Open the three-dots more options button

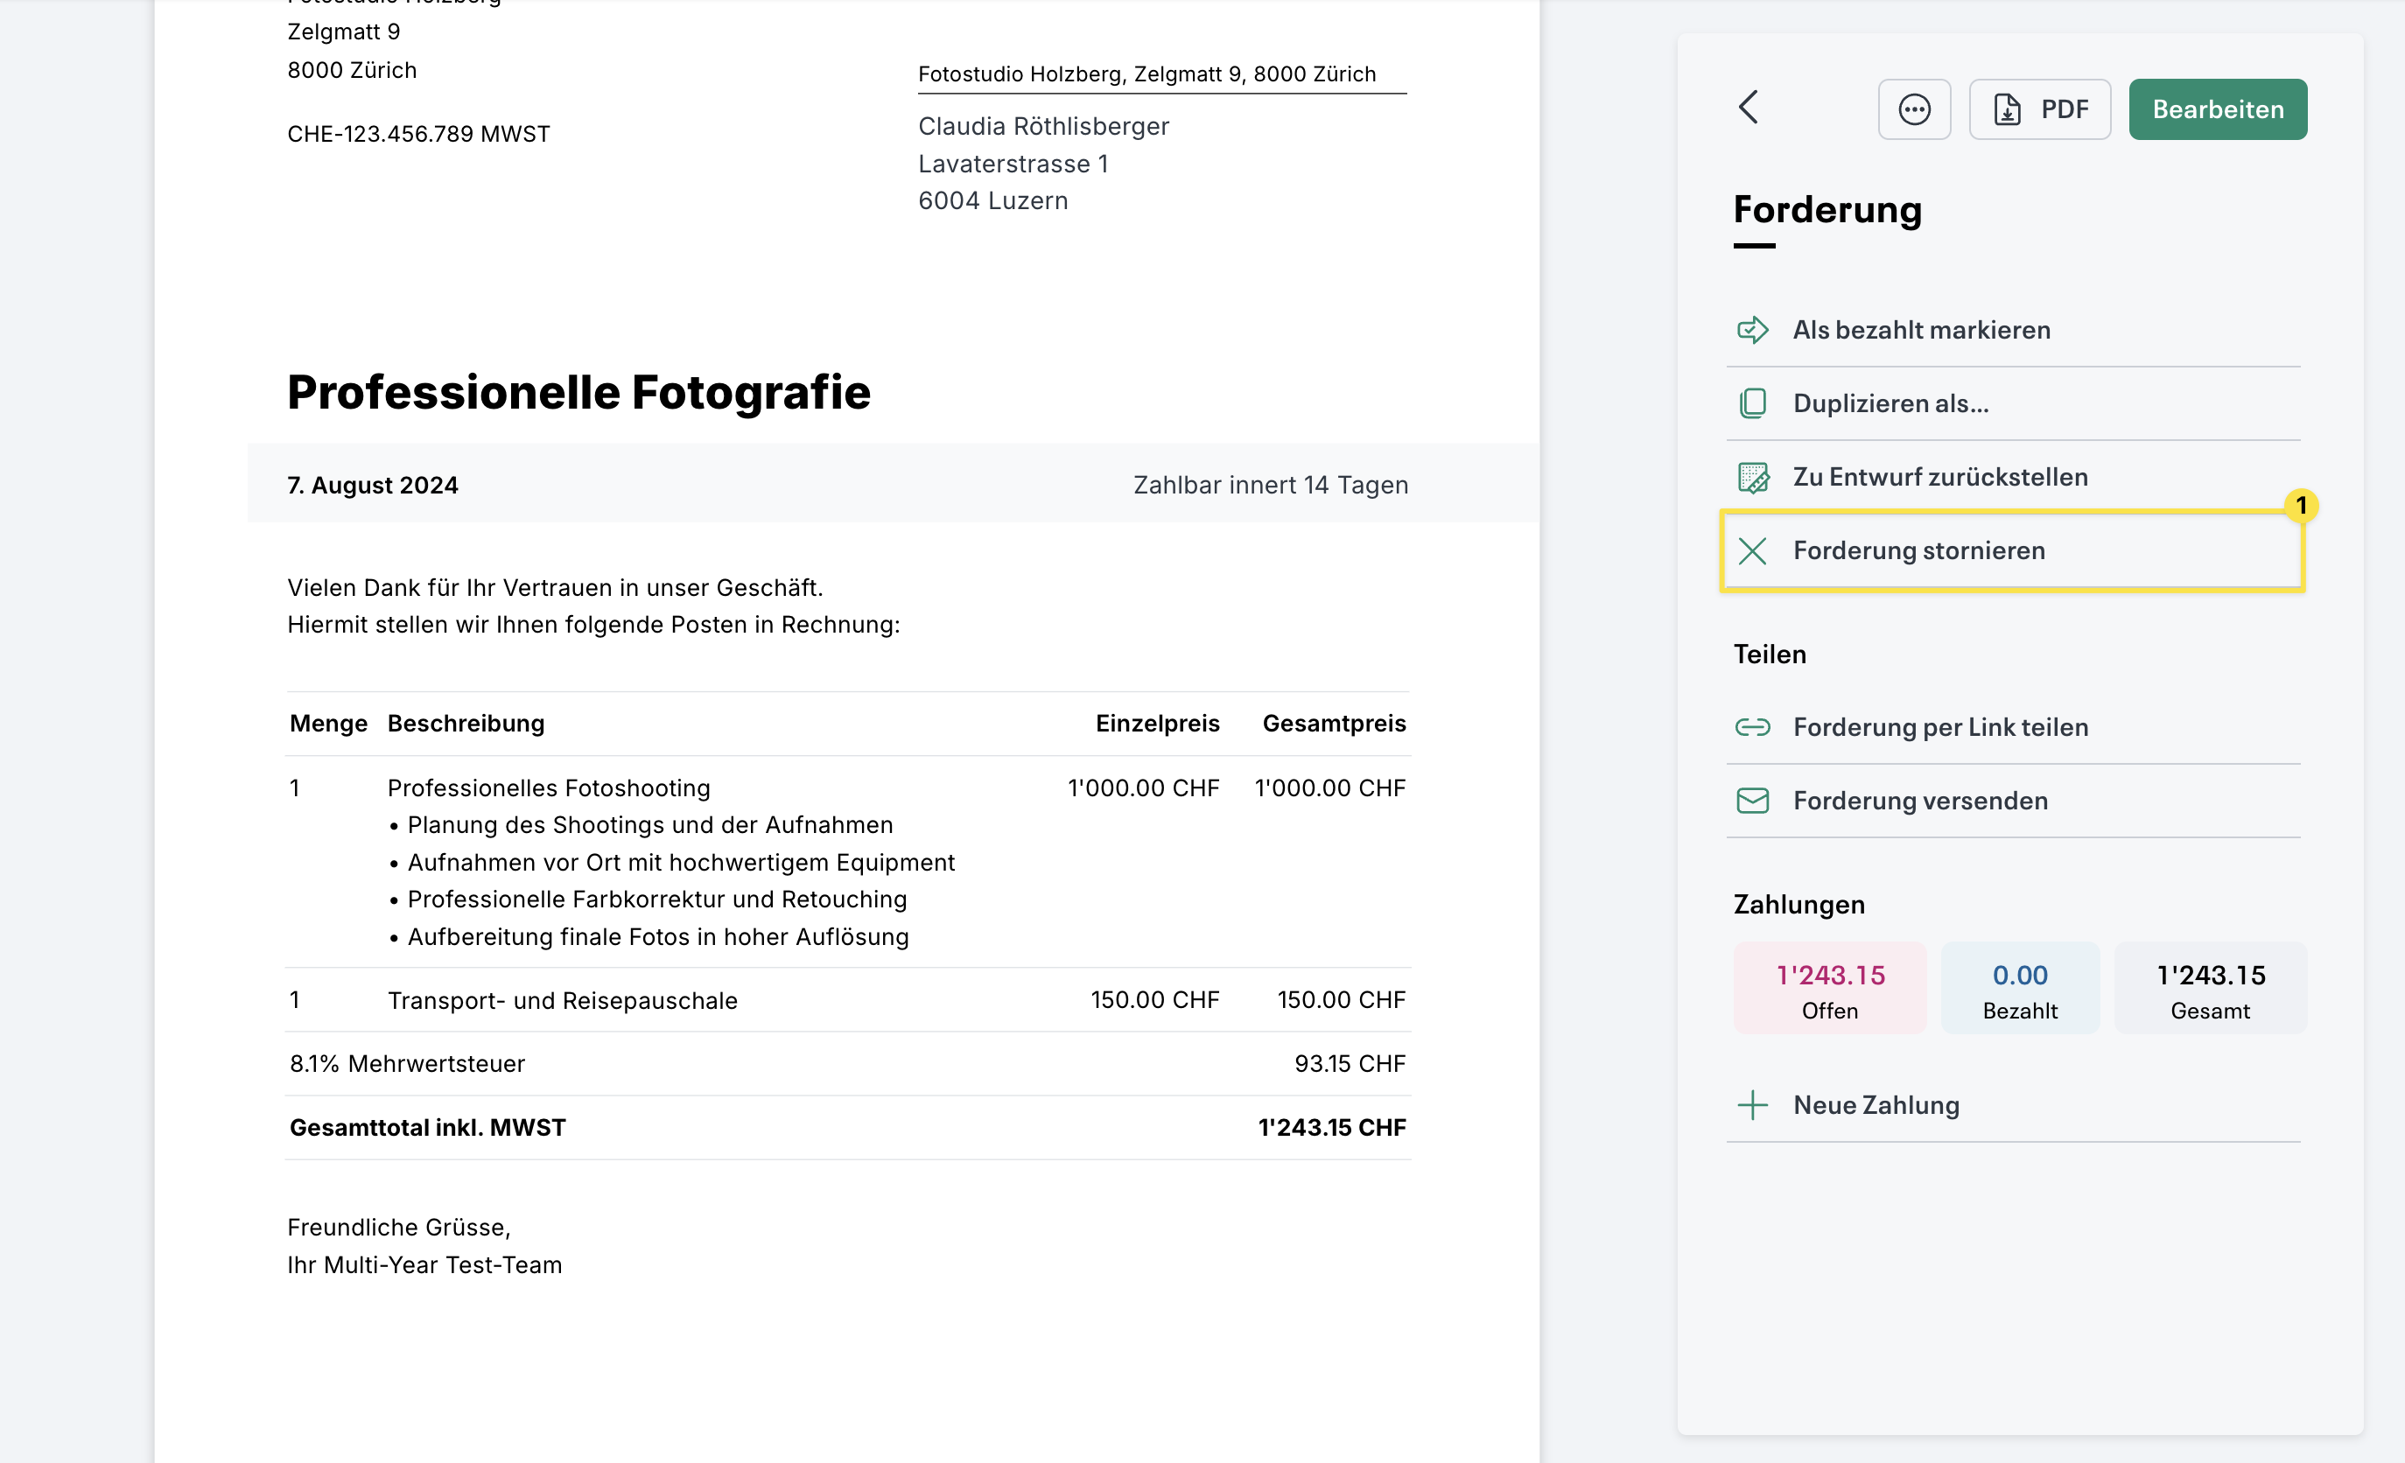coord(1913,109)
